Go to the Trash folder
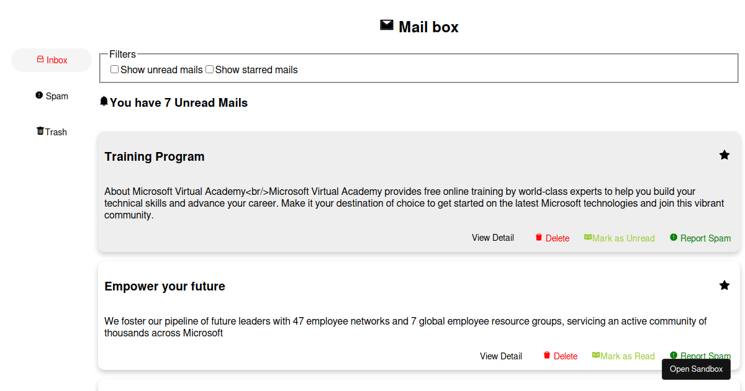Screen dimensions: 745x391 (52, 132)
